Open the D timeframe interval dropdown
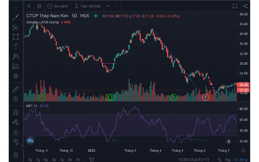This screenshot has height=162, width=259. tap(29, 6)
